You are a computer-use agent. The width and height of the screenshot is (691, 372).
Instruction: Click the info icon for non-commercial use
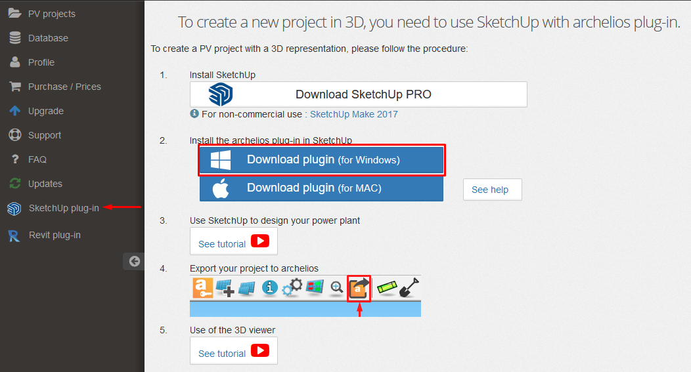(x=194, y=114)
